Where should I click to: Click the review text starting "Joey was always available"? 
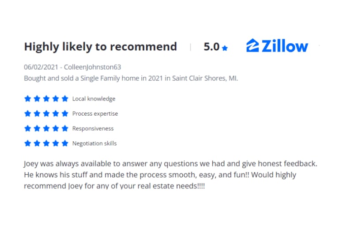[x=169, y=175]
